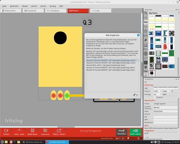Select the CORE parts bin
This screenshot has height=144, width=180.
pos(146,18)
